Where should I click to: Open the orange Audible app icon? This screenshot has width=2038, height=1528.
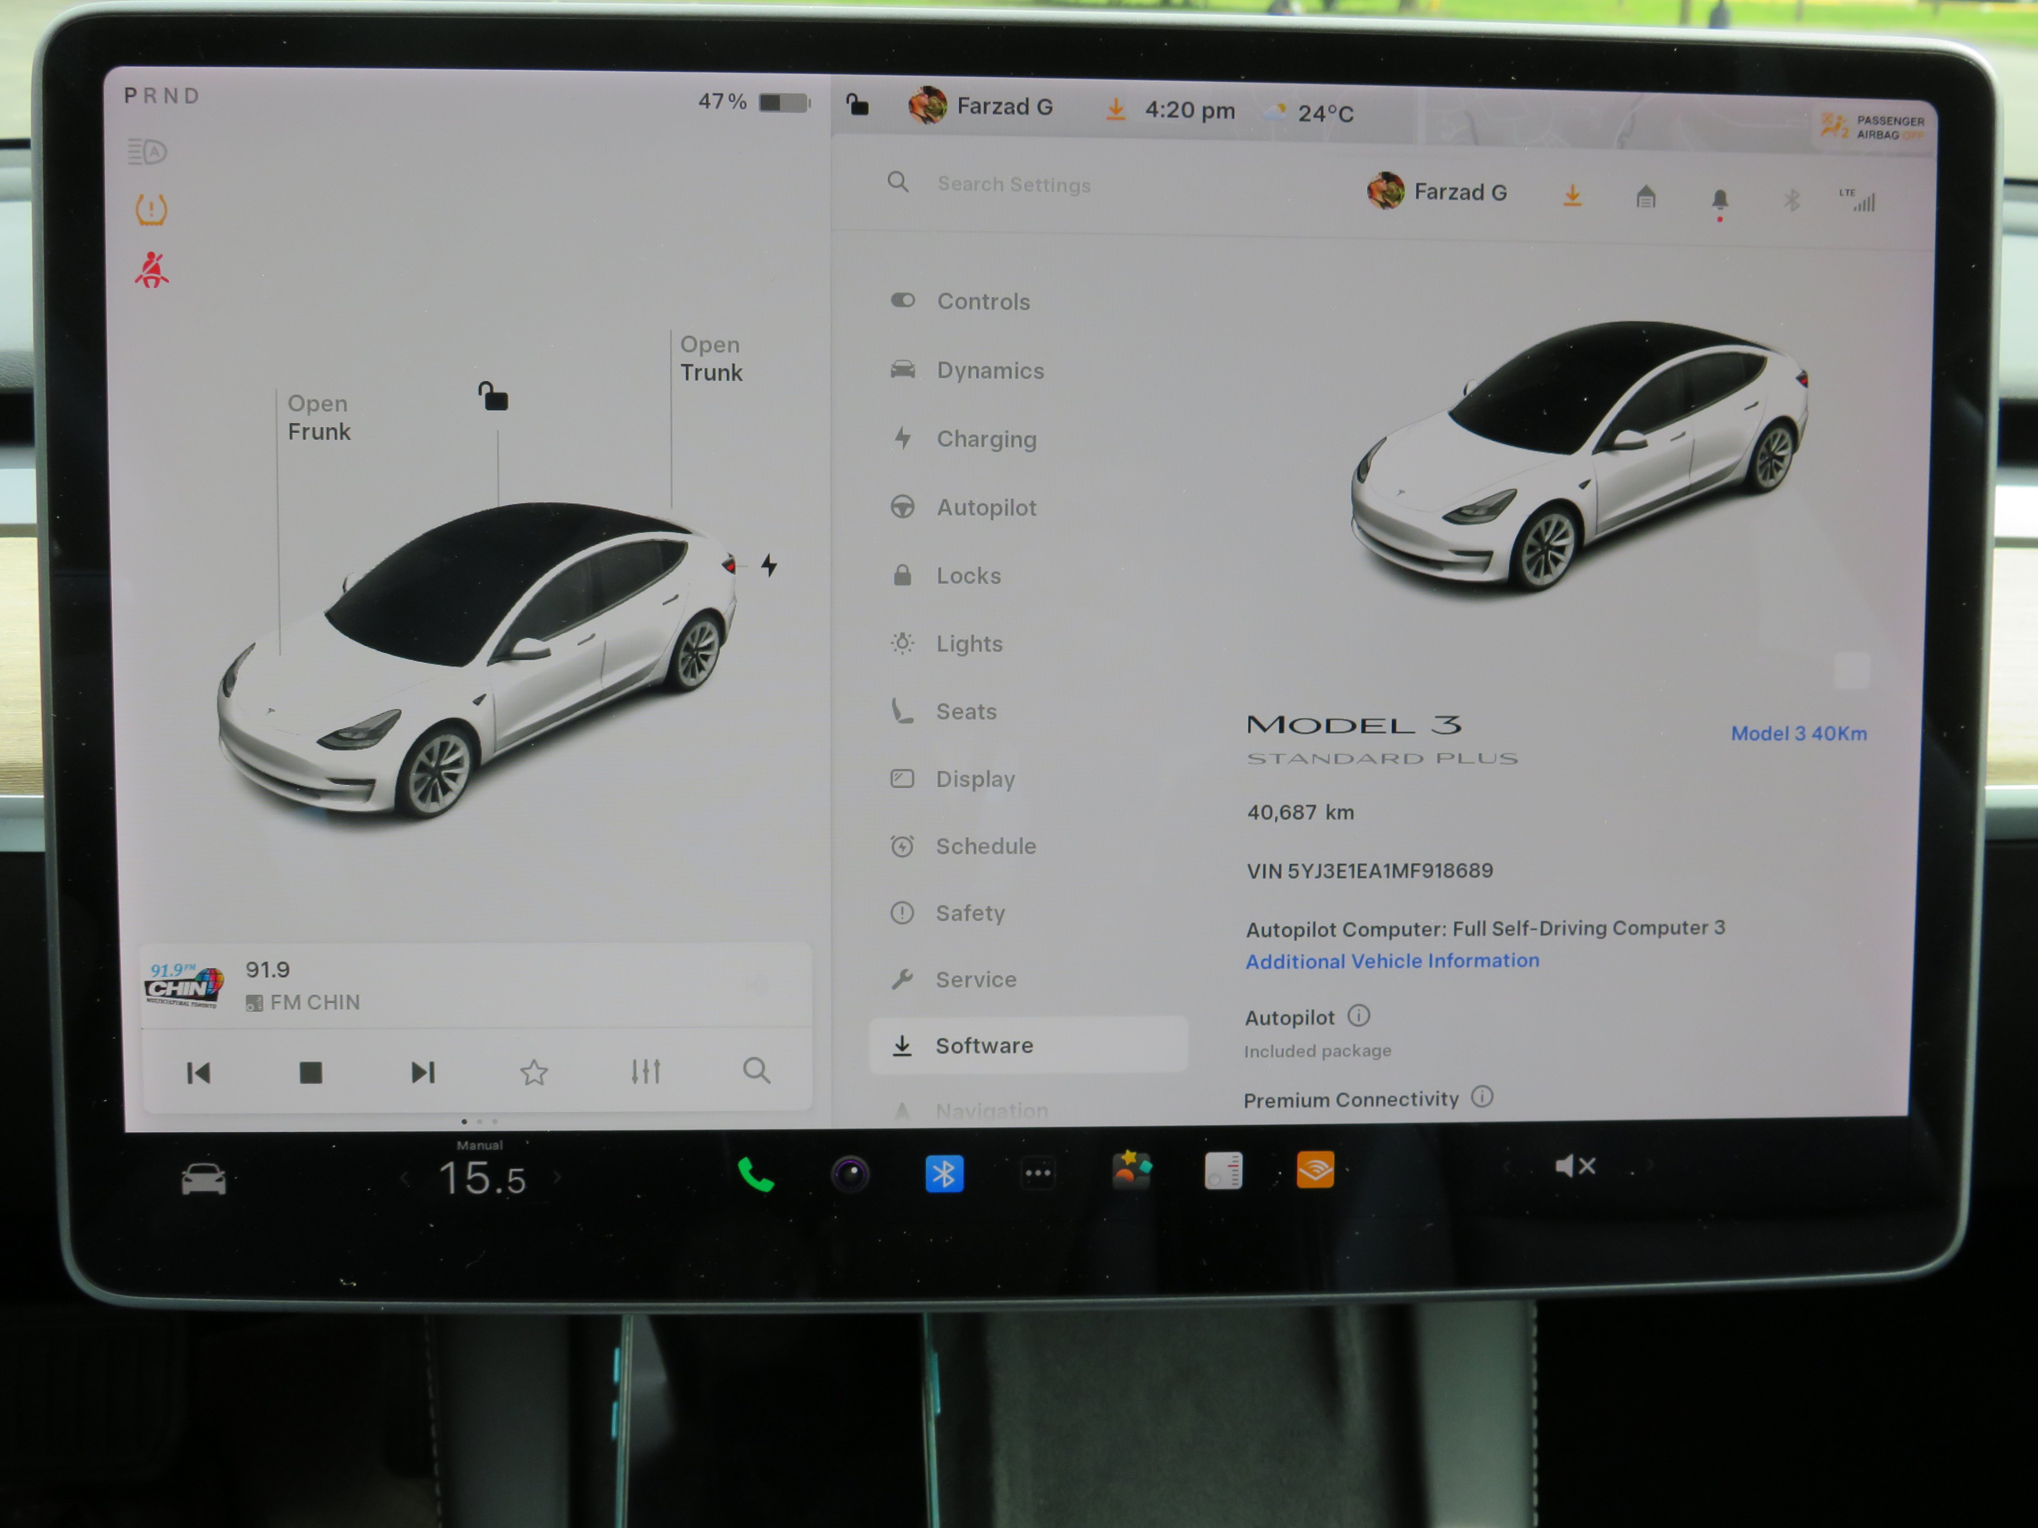[x=1315, y=1170]
